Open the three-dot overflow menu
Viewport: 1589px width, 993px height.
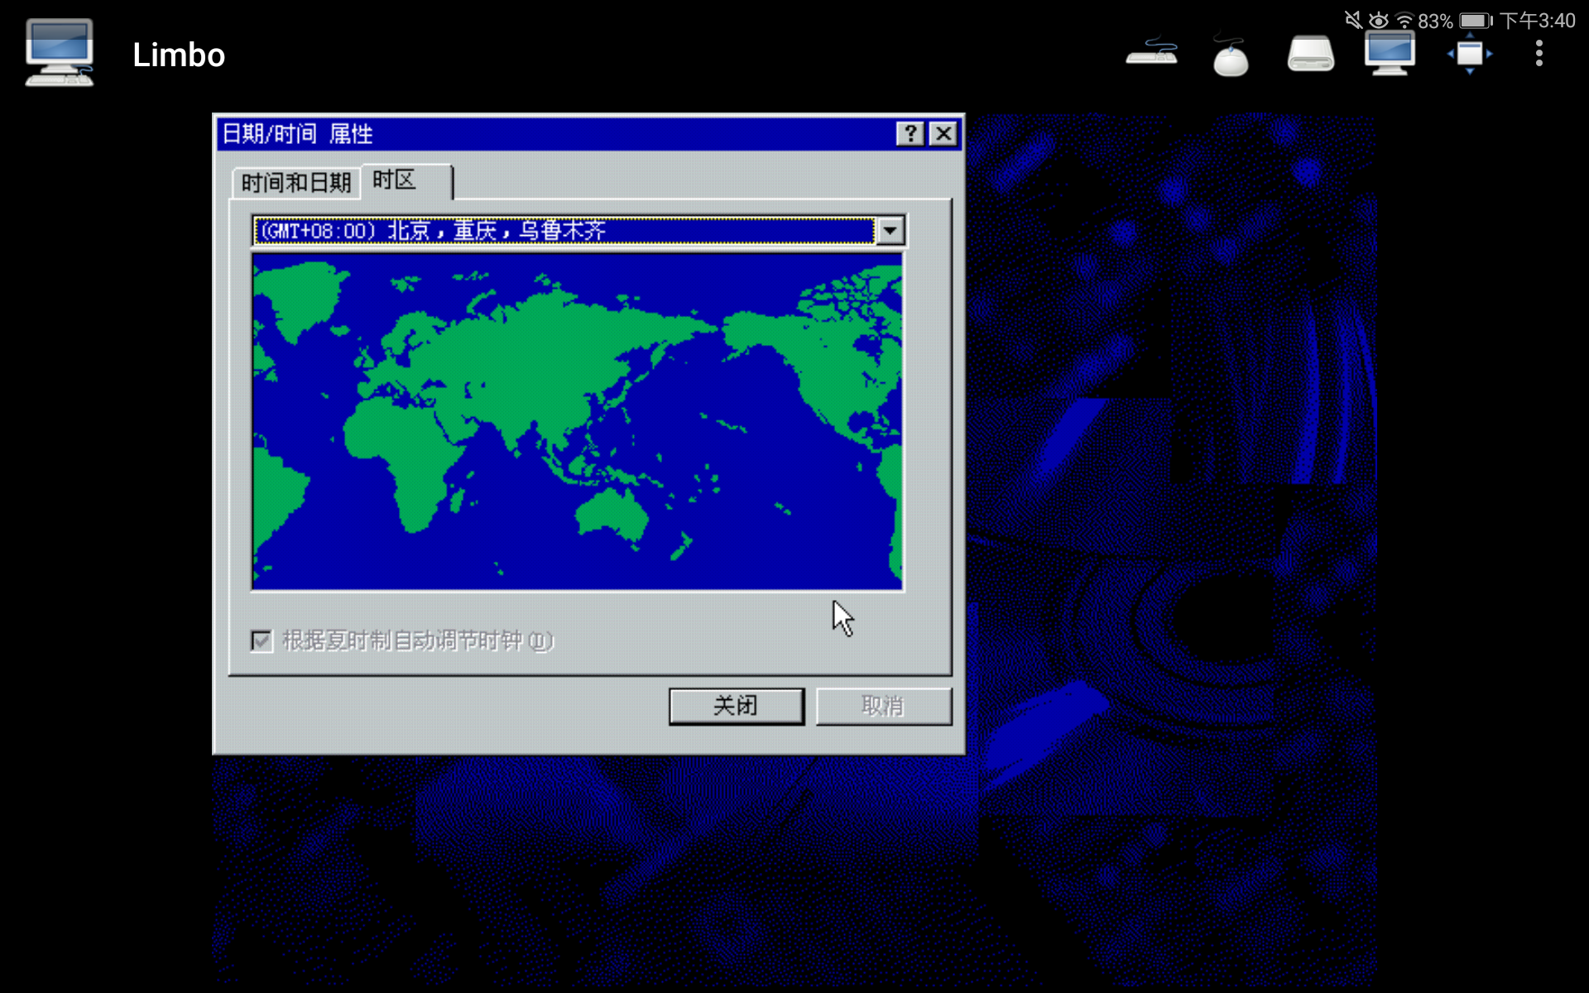coord(1539,54)
